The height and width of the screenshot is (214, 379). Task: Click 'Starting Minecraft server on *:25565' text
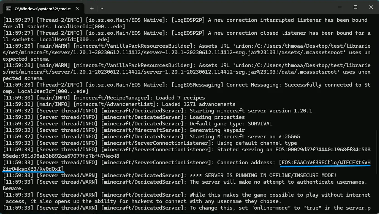[244, 137]
